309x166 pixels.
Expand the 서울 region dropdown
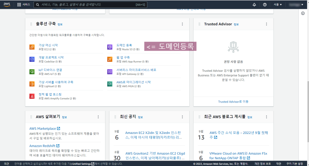277,4
